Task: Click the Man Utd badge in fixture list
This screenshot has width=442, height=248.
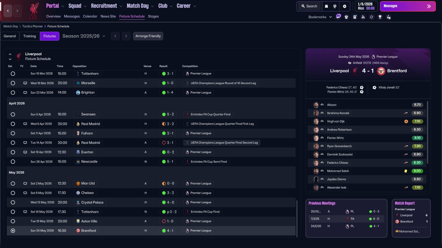Action: (78, 184)
